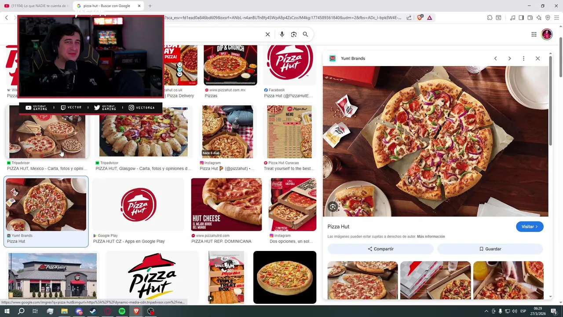This screenshot has width=563, height=317.
Task: Click the 'Pizza Hut' title in preview panel
Action: [338, 227]
